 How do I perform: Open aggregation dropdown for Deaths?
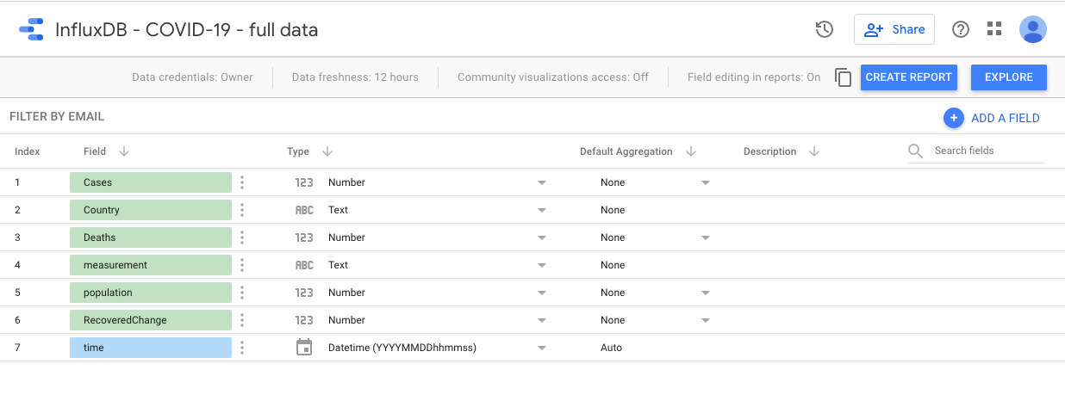pos(706,238)
